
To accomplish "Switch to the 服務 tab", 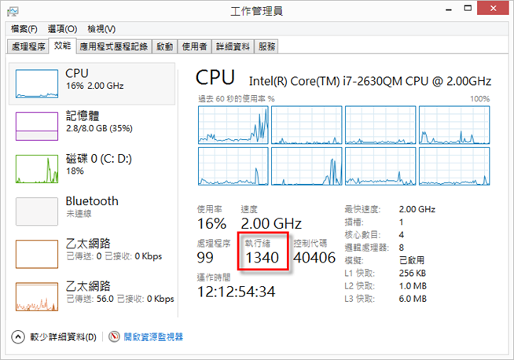I will point(266,46).
